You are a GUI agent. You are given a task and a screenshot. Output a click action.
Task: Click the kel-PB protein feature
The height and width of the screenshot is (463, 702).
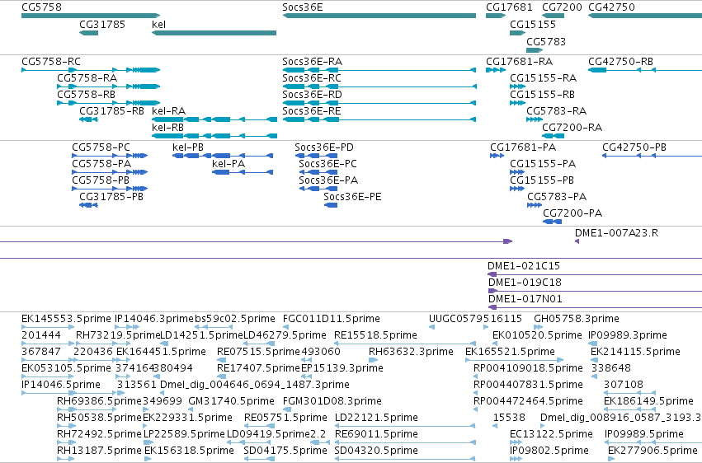click(223, 156)
